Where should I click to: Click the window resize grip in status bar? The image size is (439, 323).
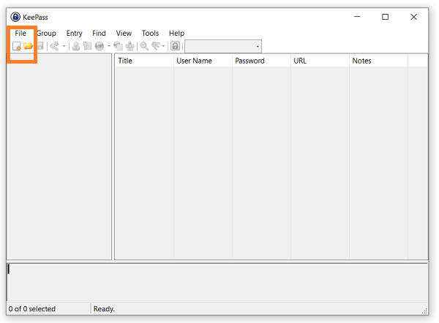[424, 311]
